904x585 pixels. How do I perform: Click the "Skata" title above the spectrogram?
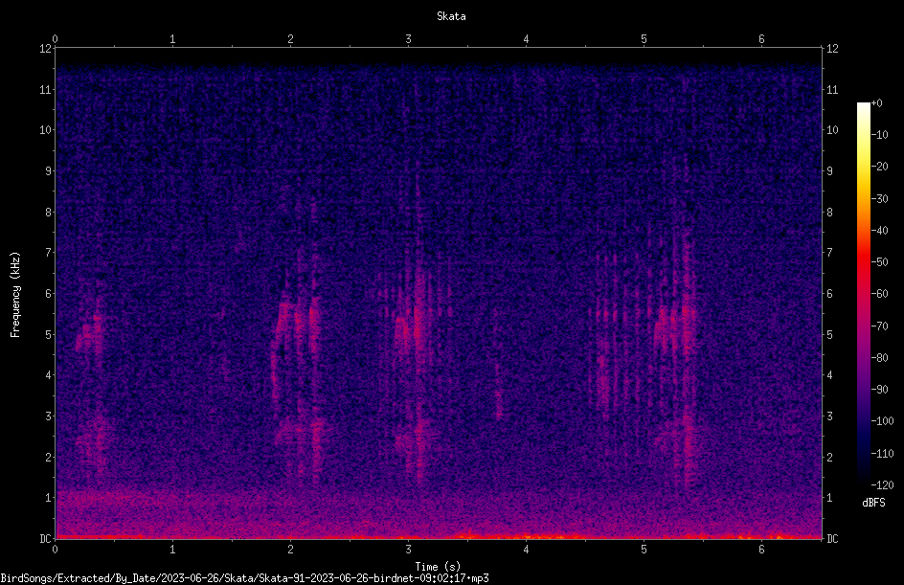(x=451, y=16)
